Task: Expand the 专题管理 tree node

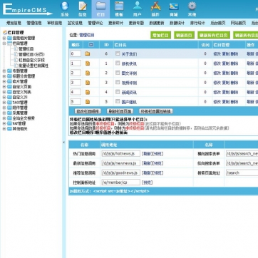Action: [4, 71]
